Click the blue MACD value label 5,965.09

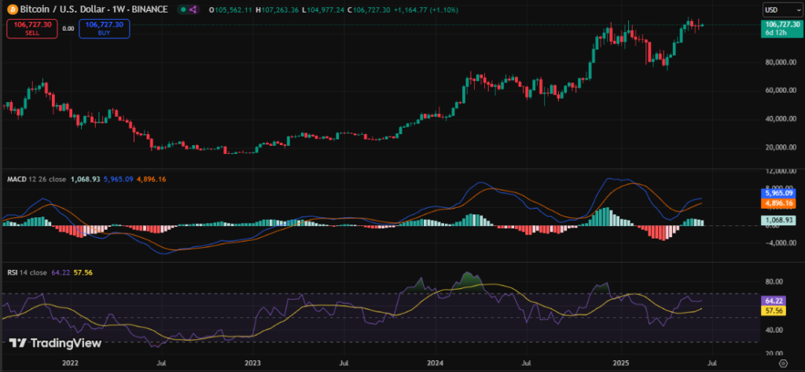pyautogui.click(x=781, y=194)
